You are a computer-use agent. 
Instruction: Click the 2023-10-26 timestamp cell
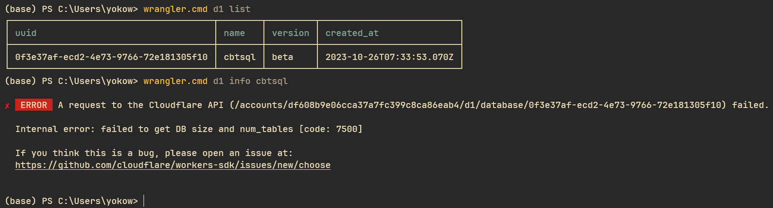coord(389,57)
